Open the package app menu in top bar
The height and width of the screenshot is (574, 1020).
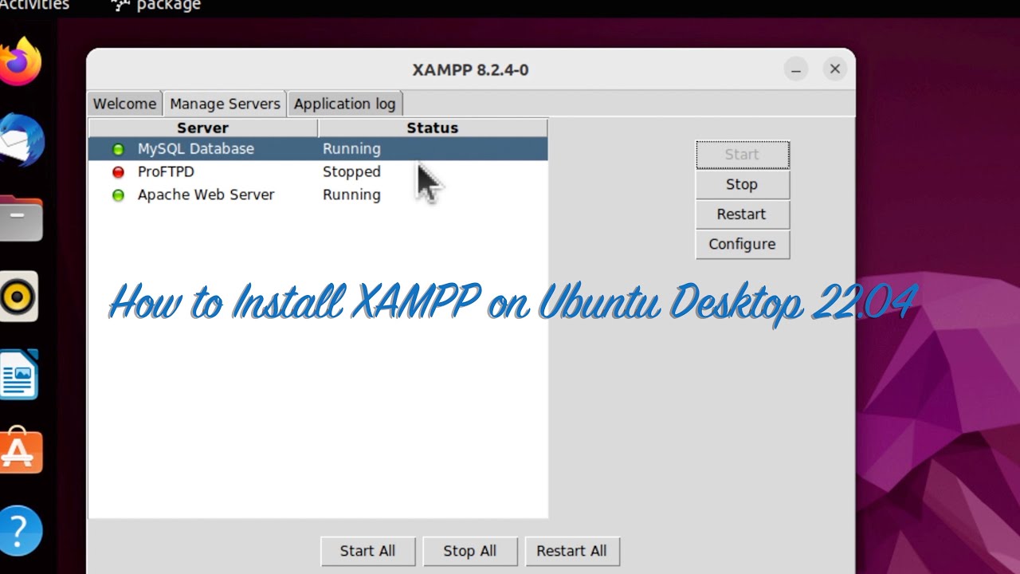(x=156, y=6)
